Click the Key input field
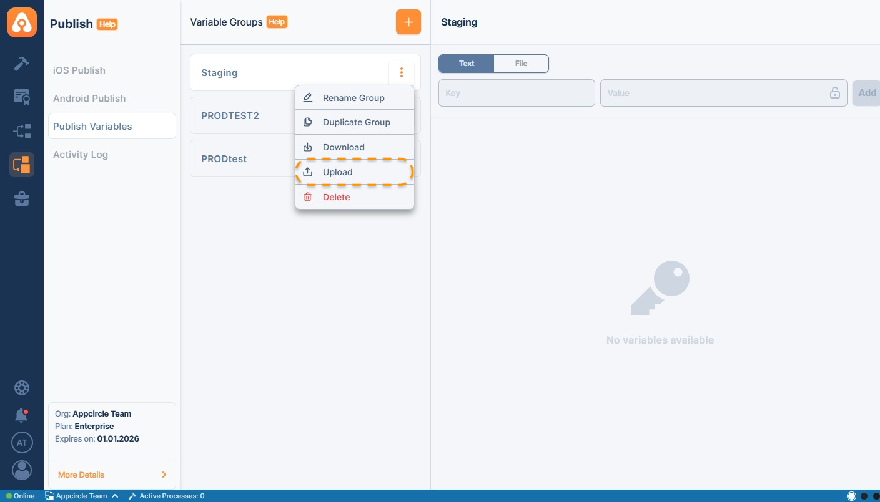 coord(516,93)
